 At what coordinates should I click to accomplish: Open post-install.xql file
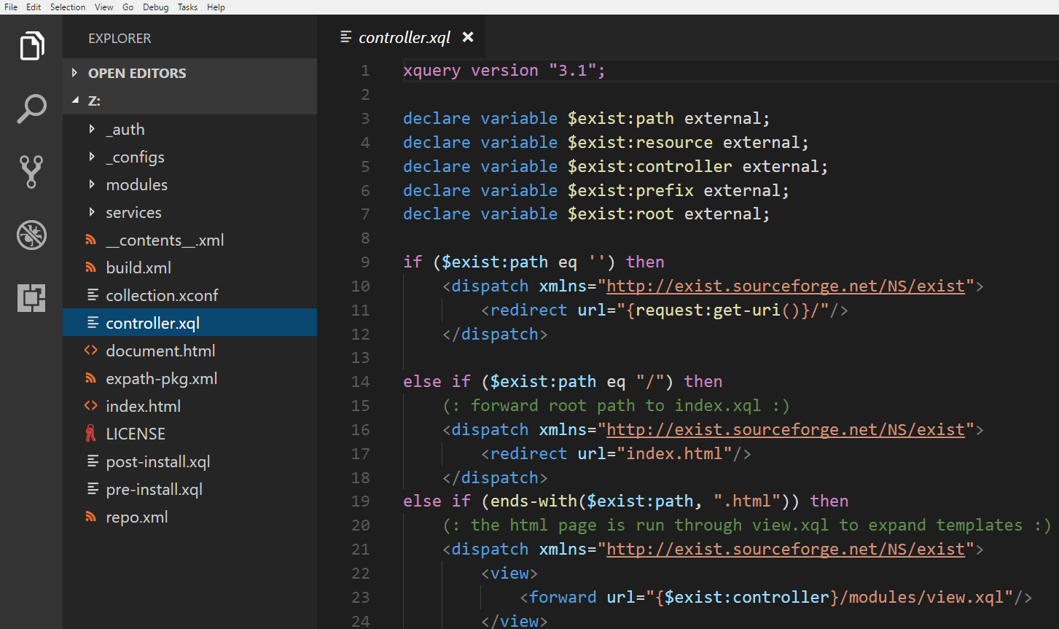(x=158, y=461)
